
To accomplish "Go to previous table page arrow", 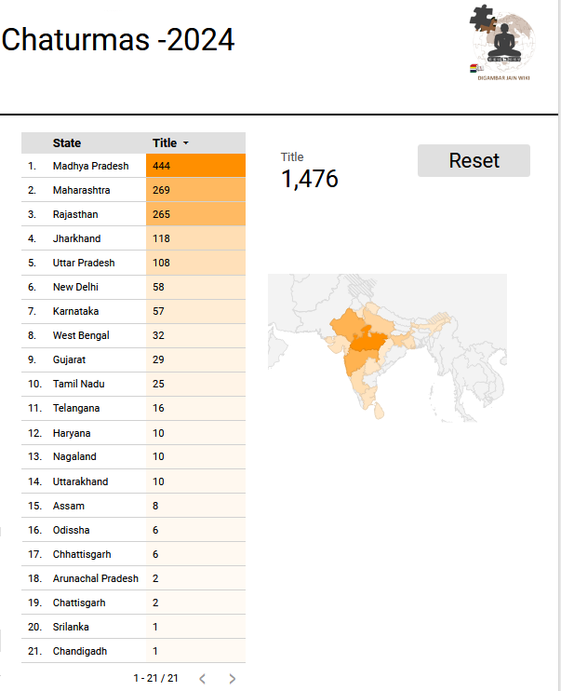I will pos(202,679).
